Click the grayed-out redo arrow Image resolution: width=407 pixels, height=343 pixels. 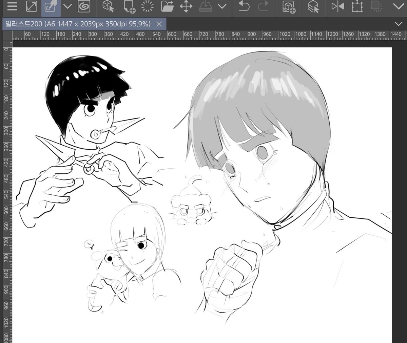(x=263, y=6)
